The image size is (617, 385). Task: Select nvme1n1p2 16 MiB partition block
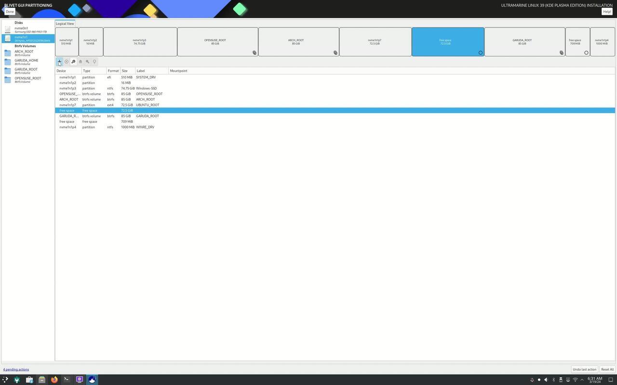pyautogui.click(x=91, y=42)
